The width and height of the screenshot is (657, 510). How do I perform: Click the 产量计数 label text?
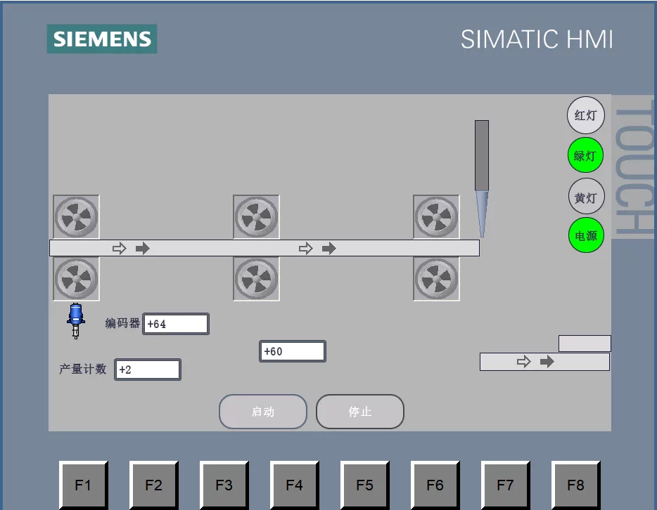pyautogui.click(x=82, y=369)
